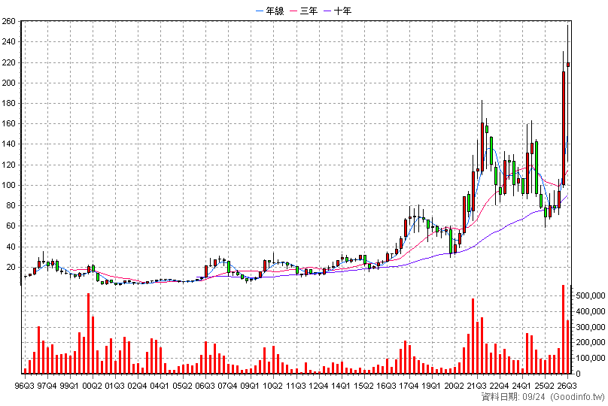Click the 12Q4 quarter label
The height and width of the screenshot is (406, 608).
[x=318, y=386]
